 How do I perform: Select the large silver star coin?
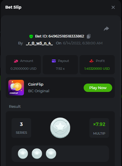click(60, 128)
